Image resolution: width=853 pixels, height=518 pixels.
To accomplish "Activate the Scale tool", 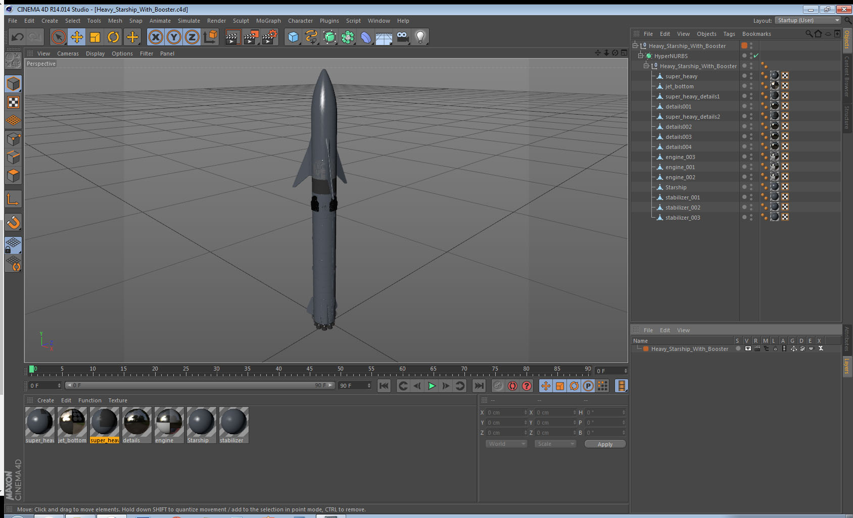I will [x=95, y=37].
